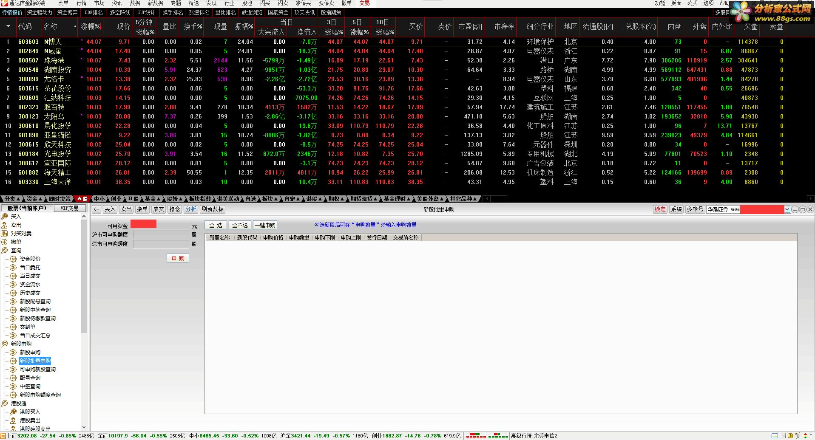Screen dimensions: 815x440
Task: Open the column menu triangle left of 代码
Action: pos(8,26)
